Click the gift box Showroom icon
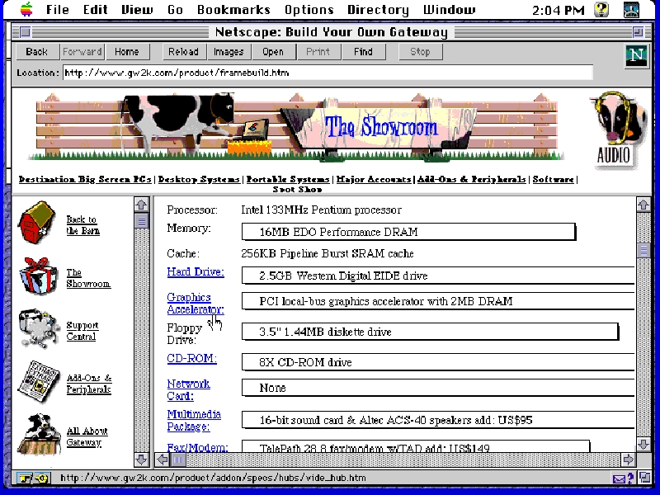 38,276
